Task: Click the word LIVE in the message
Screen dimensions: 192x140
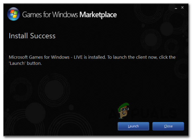Action: (x=78, y=57)
